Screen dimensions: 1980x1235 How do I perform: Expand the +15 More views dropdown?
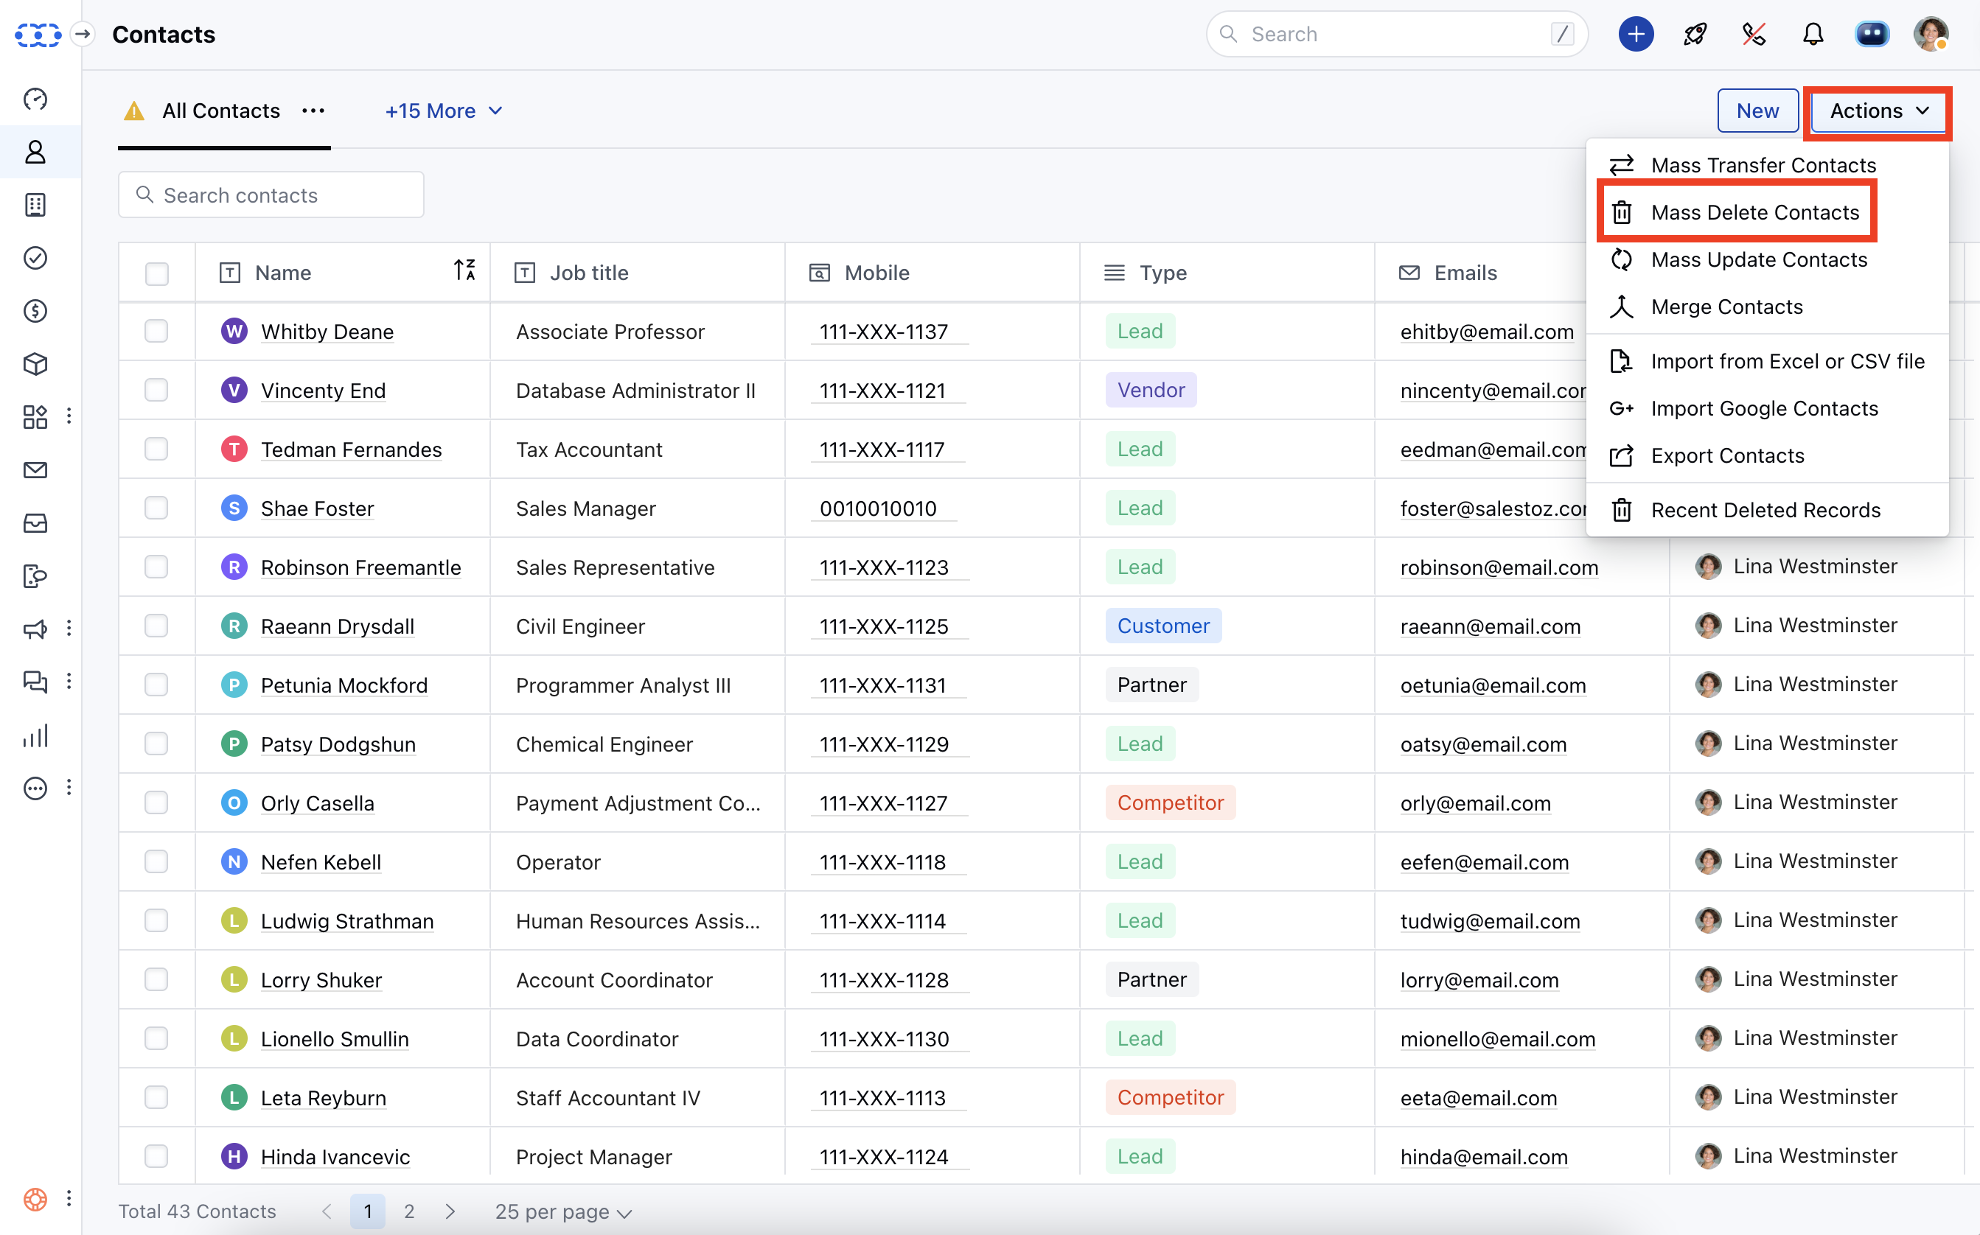(x=443, y=111)
